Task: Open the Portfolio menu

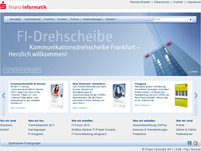Action: point(49,19)
